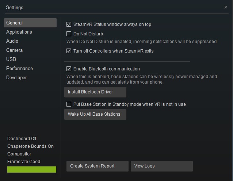Screen dimensions: 233x181
Task: Click the Chaperone Bounds On status
Action: click(x=30, y=146)
